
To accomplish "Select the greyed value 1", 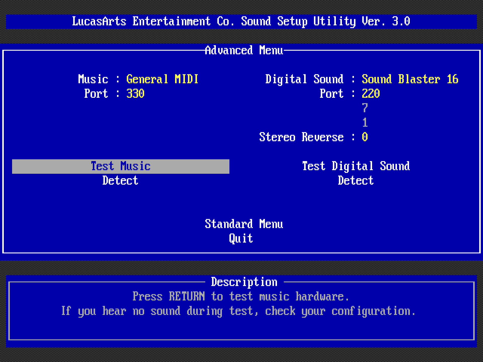I will [365, 123].
